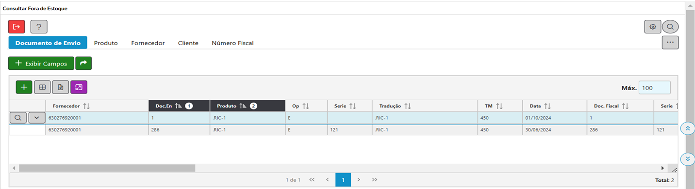The image size is (695, 189).
Task: Expand the first row's chevron dropdown
Action: pyautogui.click(x=37, y=117)
